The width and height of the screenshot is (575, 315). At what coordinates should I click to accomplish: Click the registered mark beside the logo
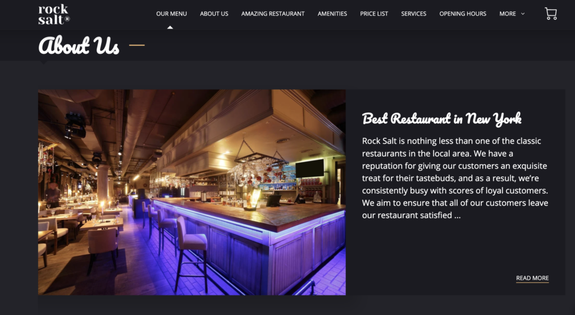(x=67, y=18)
